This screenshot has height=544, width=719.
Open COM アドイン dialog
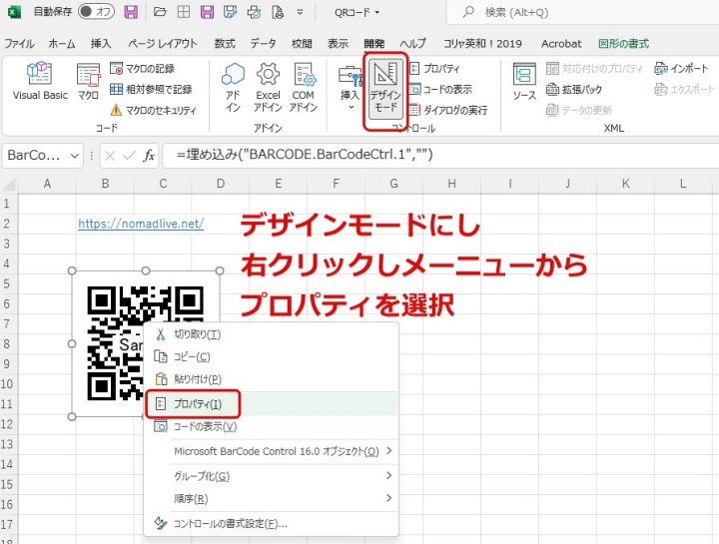[x=304, y=87]
